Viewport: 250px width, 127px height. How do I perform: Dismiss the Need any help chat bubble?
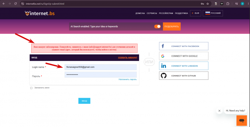point(219,111)
